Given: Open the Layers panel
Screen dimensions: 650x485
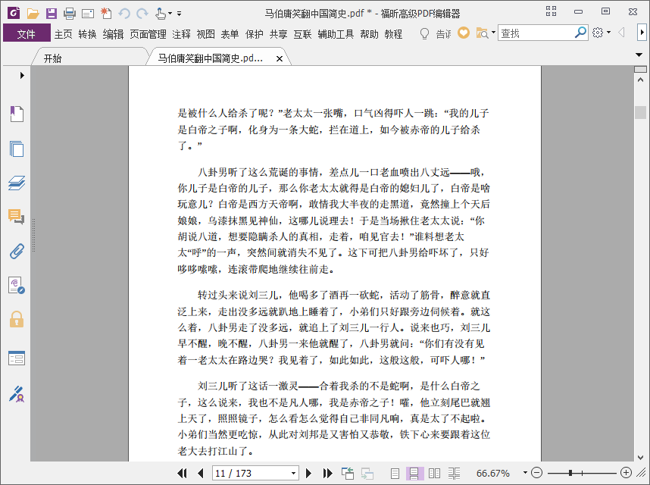Looking at the screenshot, I should (x=17, y=183).
